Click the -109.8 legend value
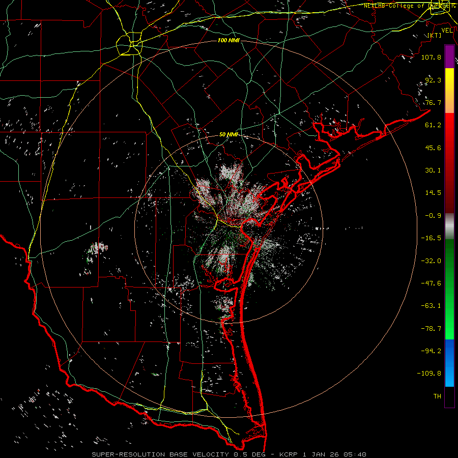 pyautogui.click(x=429, y=374)
